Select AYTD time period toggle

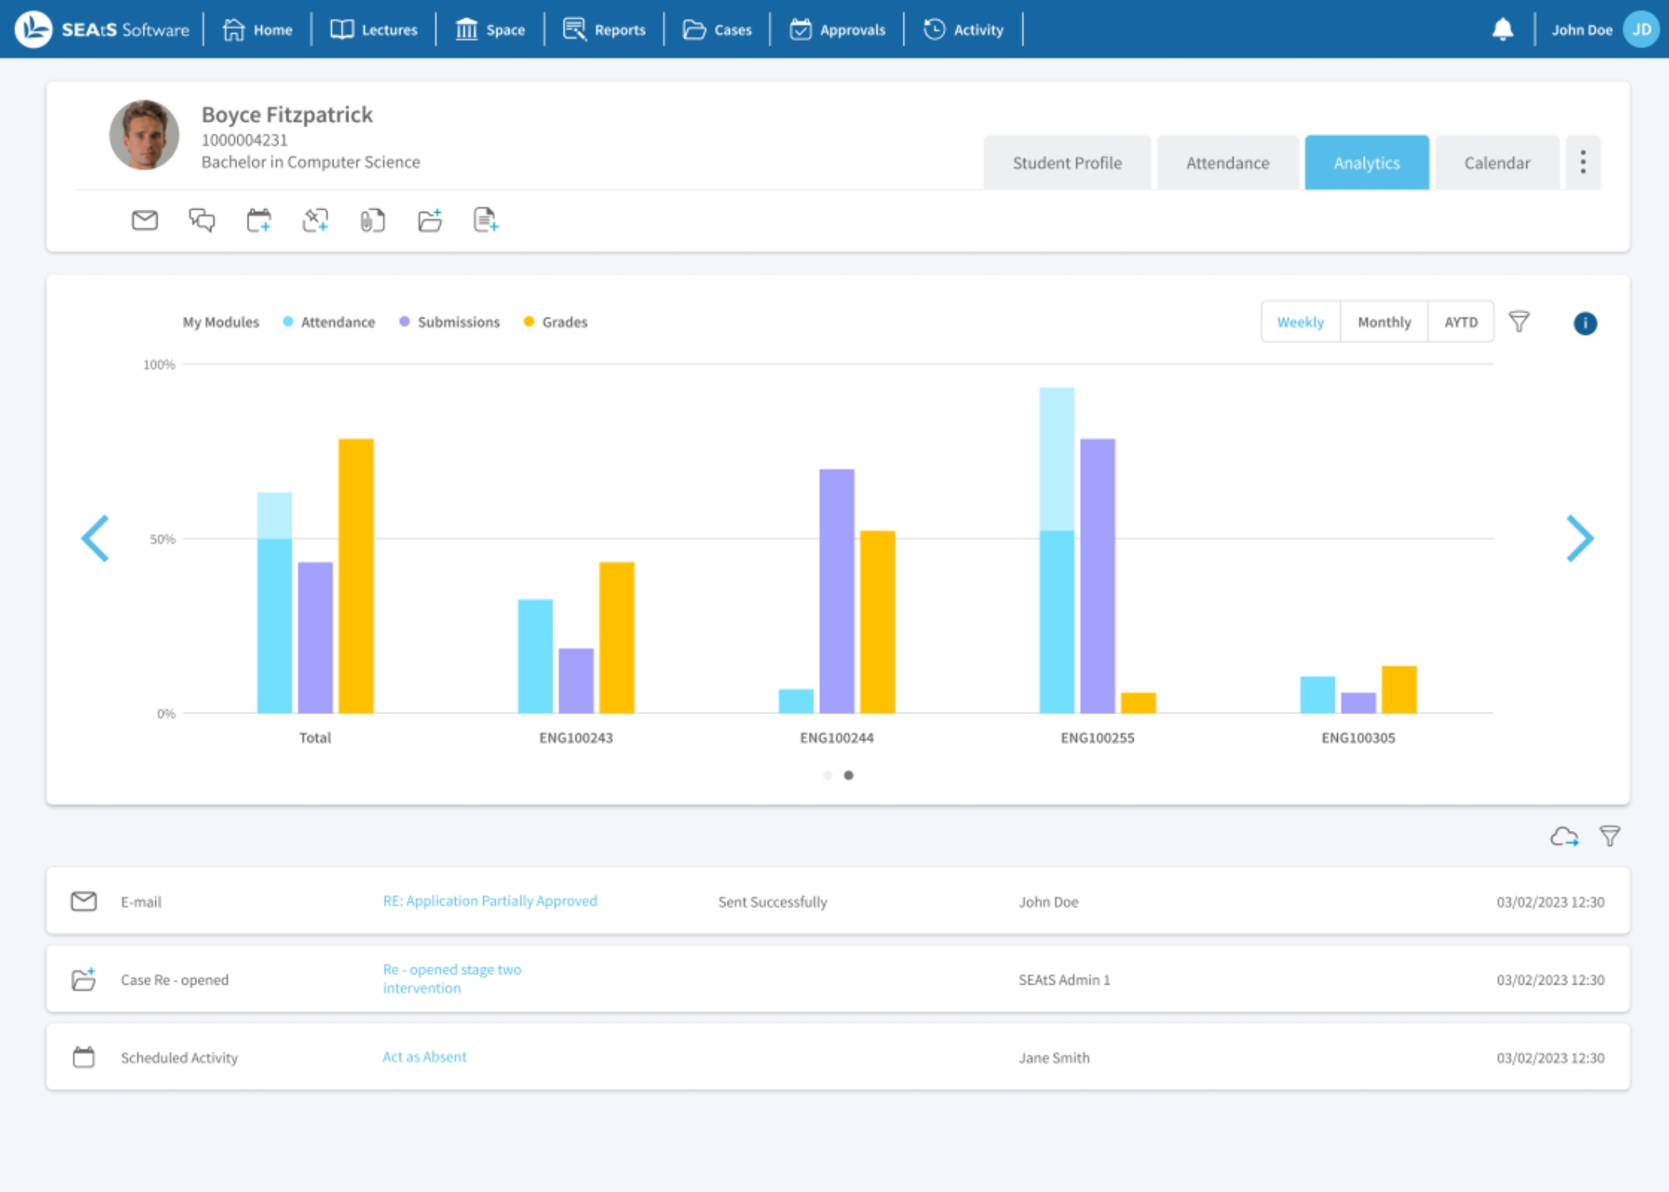coord(1462,322)
